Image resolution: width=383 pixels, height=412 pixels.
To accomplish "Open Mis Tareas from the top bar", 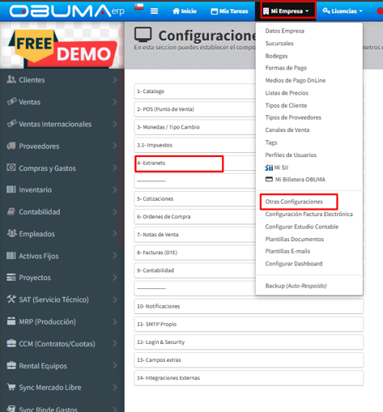I will tap(229, 11).
